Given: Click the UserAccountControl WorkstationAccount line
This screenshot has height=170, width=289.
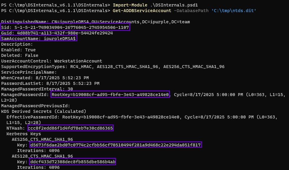Looking at the screenshot, I should point(52,61).
